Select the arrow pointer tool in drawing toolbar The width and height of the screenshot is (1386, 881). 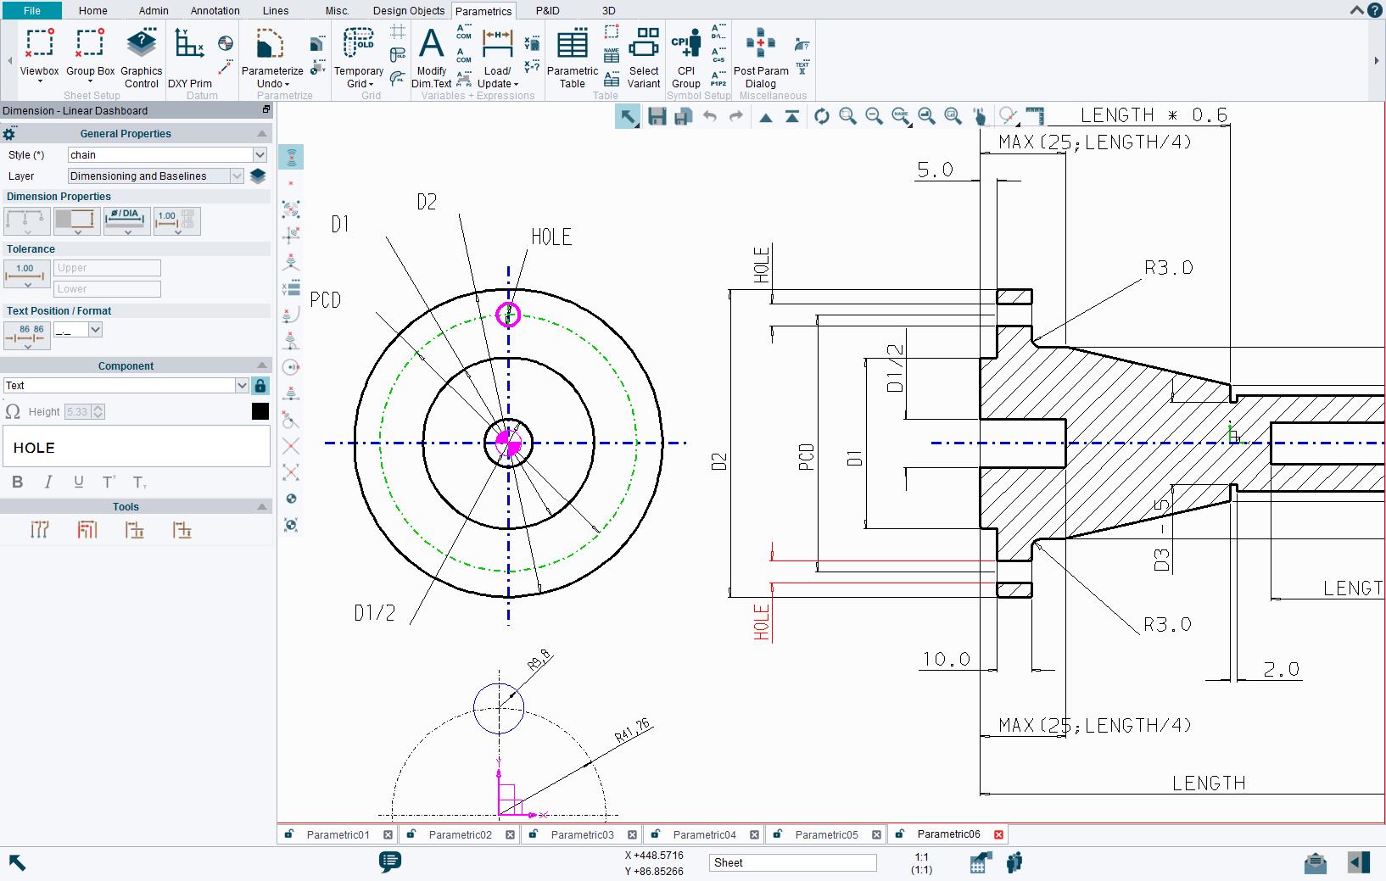[628, 117]
